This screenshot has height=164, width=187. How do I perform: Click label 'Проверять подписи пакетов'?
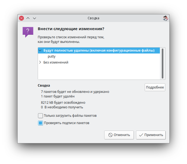pos(66,123)
